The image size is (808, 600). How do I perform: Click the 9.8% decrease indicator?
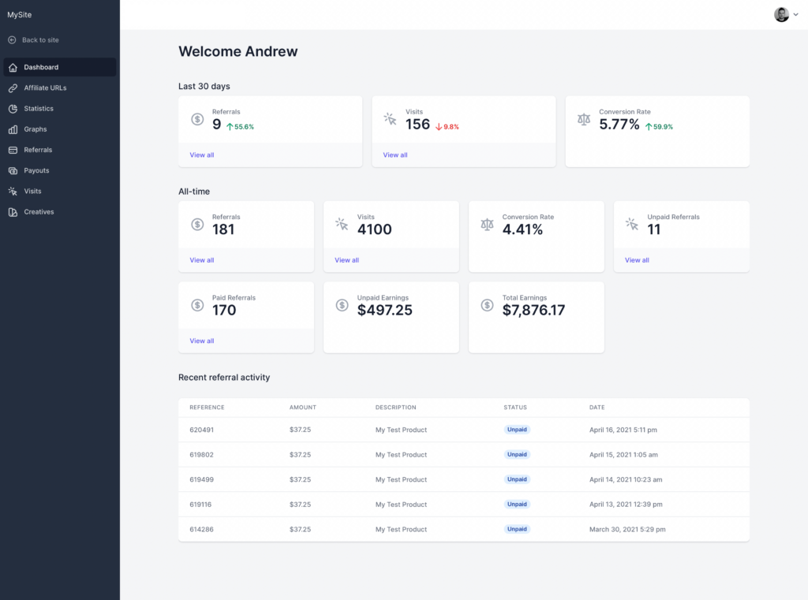[447, 127]
